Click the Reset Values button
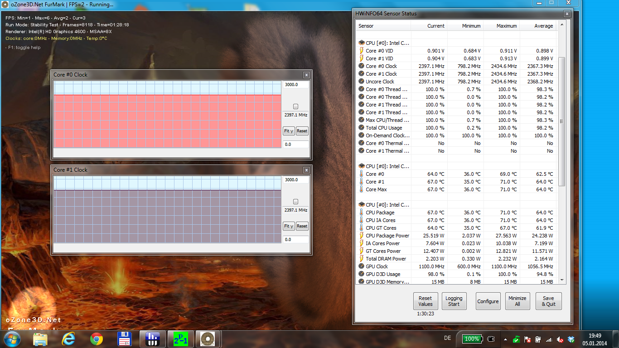Viewport: 619px width, 348px height. (x=426, y=301)
